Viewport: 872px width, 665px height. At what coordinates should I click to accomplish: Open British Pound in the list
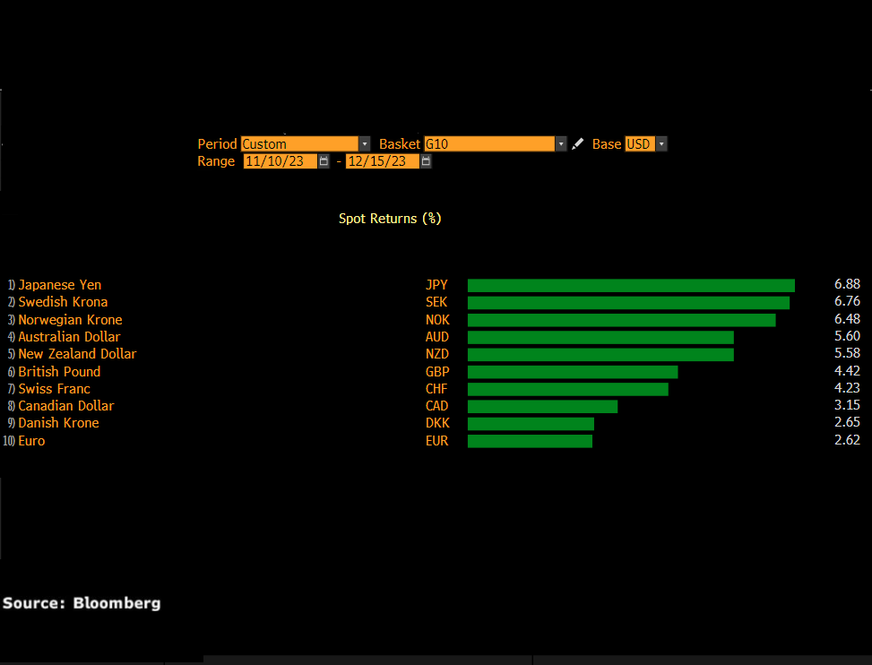59,371
